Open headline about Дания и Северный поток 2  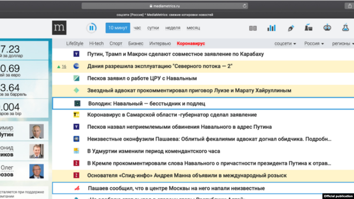pyautogui.click(x=160, y=66)
